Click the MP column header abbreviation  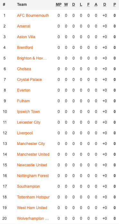(x=59, y=5)
